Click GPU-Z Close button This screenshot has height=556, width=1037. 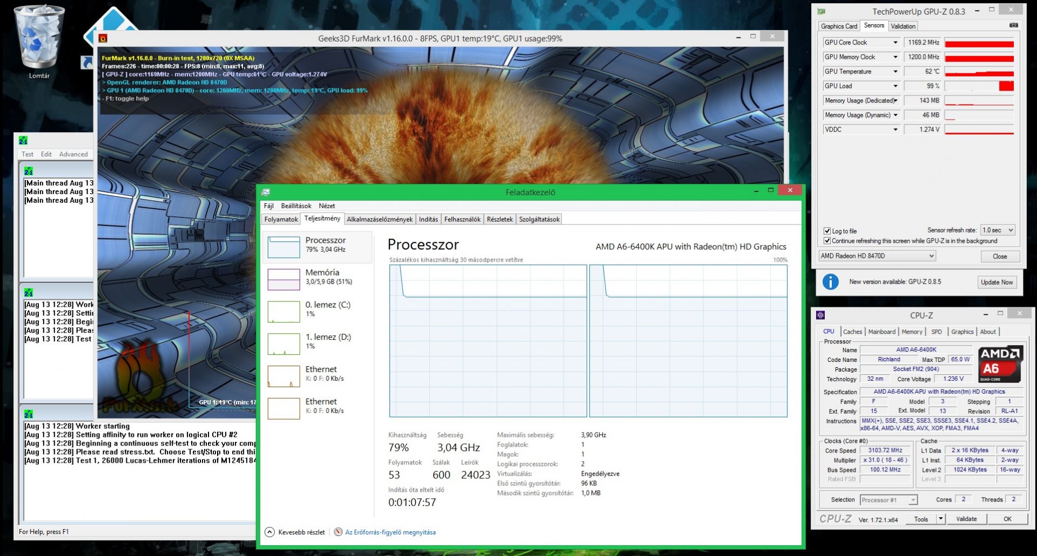999,256
